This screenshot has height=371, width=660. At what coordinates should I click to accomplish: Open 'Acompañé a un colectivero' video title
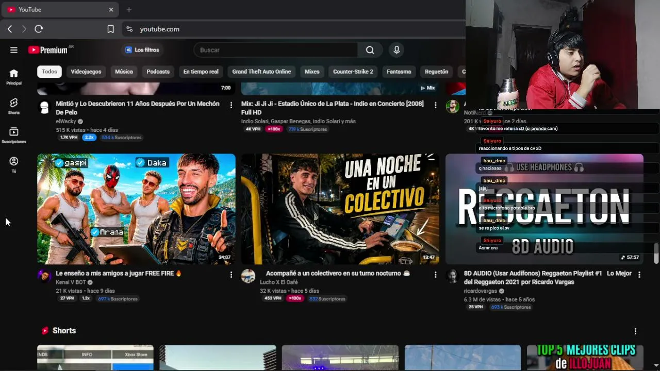[338, 273]
